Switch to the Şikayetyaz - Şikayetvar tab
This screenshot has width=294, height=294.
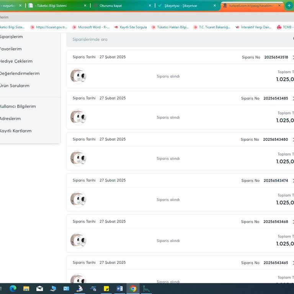pos(186,6)
